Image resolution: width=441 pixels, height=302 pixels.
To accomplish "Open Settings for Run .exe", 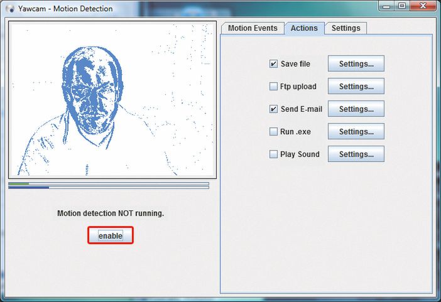I will click(x=356, y=131).
